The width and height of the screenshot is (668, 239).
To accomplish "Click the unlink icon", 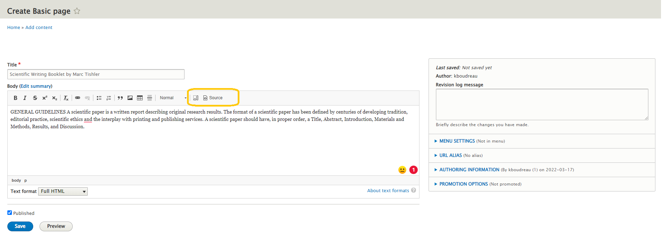I will point(87,98).
